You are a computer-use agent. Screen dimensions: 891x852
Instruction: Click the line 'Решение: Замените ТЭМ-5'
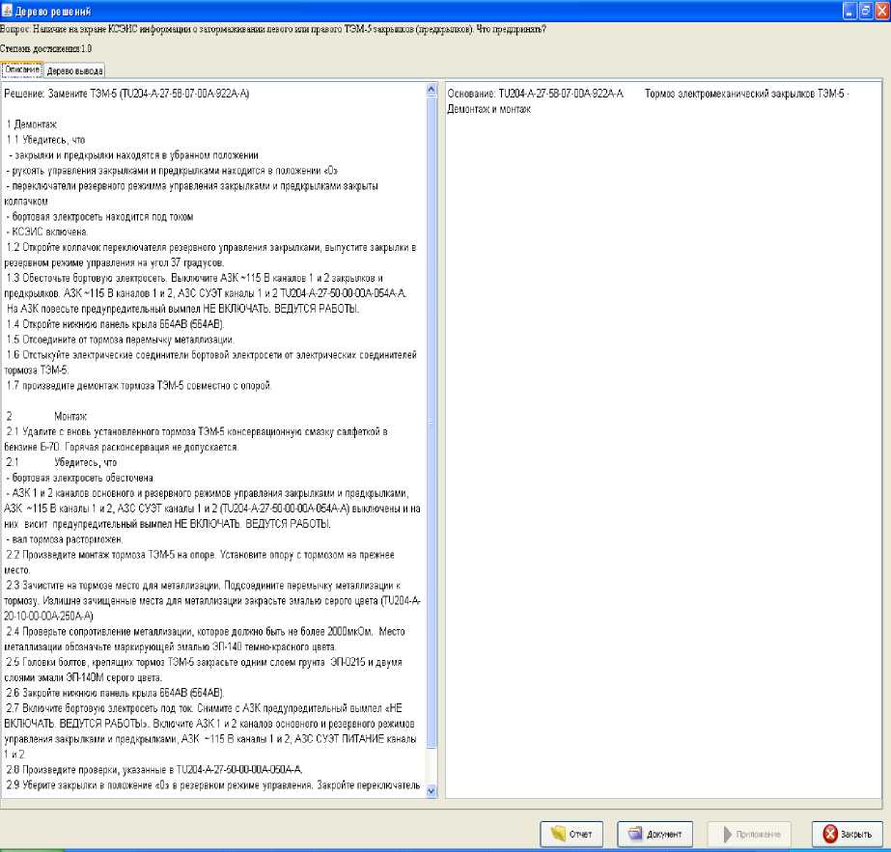pyautogui.click(x=126, y=94)
